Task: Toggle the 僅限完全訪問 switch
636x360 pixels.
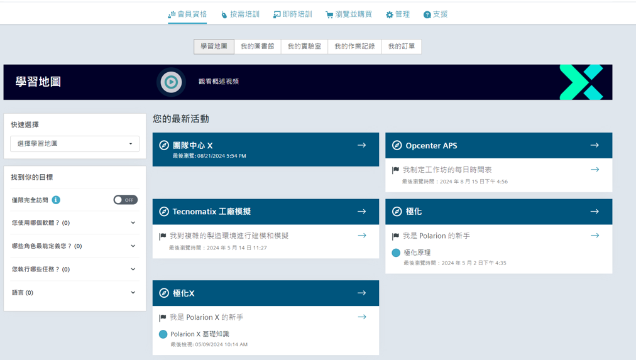Action: point(125,200)
